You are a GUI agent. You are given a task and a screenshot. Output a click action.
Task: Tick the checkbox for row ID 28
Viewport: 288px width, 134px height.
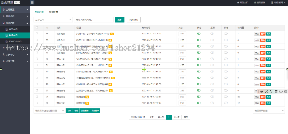tap(37, 84)
